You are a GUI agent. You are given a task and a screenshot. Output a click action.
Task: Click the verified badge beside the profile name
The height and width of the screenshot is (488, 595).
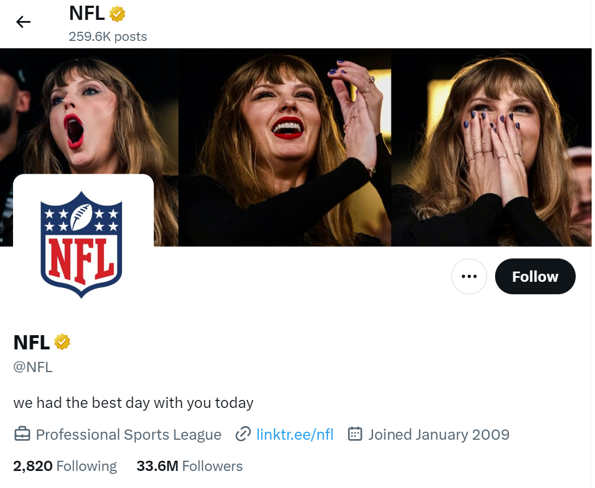point(62,342)
